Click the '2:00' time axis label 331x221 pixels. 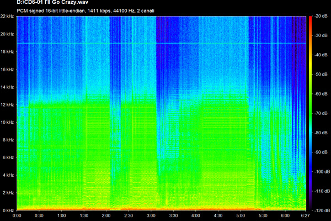coord(106,215)
